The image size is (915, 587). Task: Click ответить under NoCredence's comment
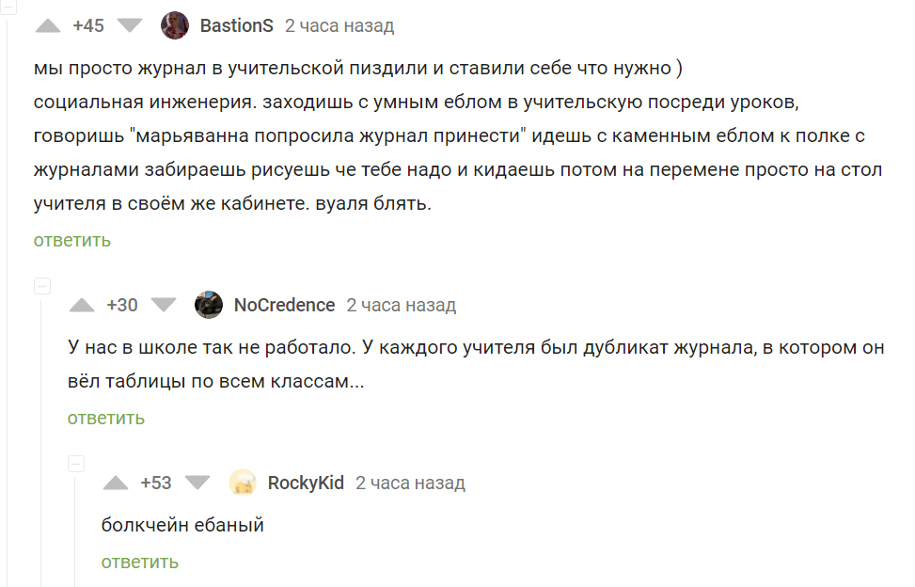[x=106, y=418]
